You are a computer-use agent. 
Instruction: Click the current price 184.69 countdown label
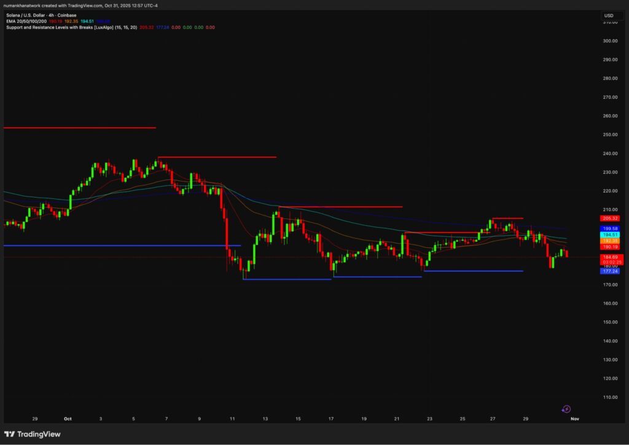(611, 259)
